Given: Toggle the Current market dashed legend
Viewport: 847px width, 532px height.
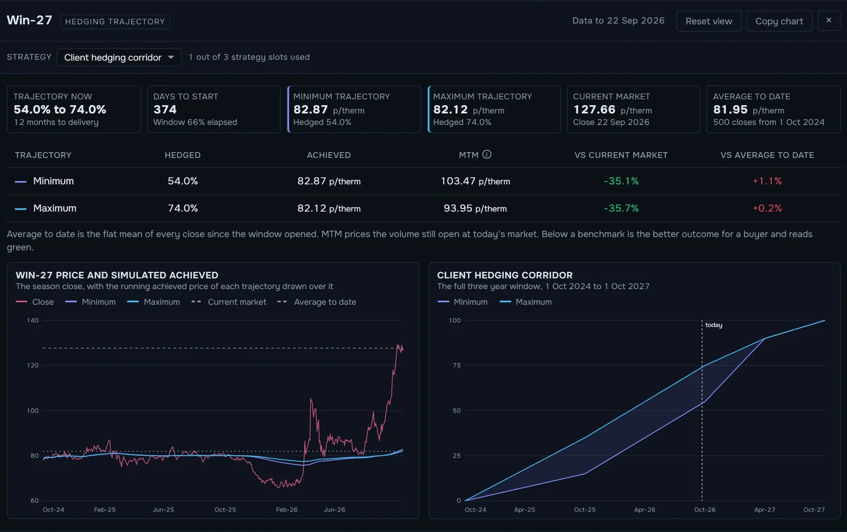Looking at the screenshot, I should (x=229, y=302).
